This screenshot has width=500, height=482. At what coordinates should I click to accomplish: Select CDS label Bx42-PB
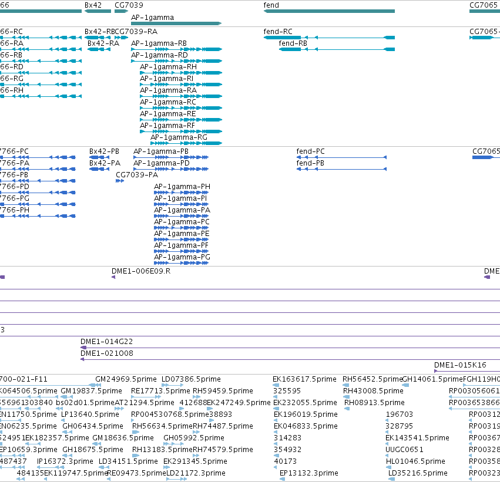coord(104,151)
